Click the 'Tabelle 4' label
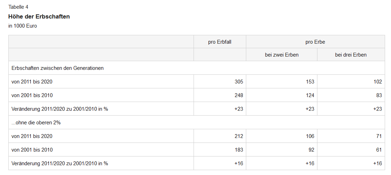The image size is (391, 175). point(18,7)
